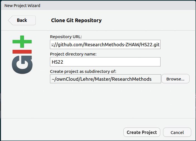Screen dimensions: 196x141
Task: Place cursor after HS22.git in URL field
Action: click(160, 45)
